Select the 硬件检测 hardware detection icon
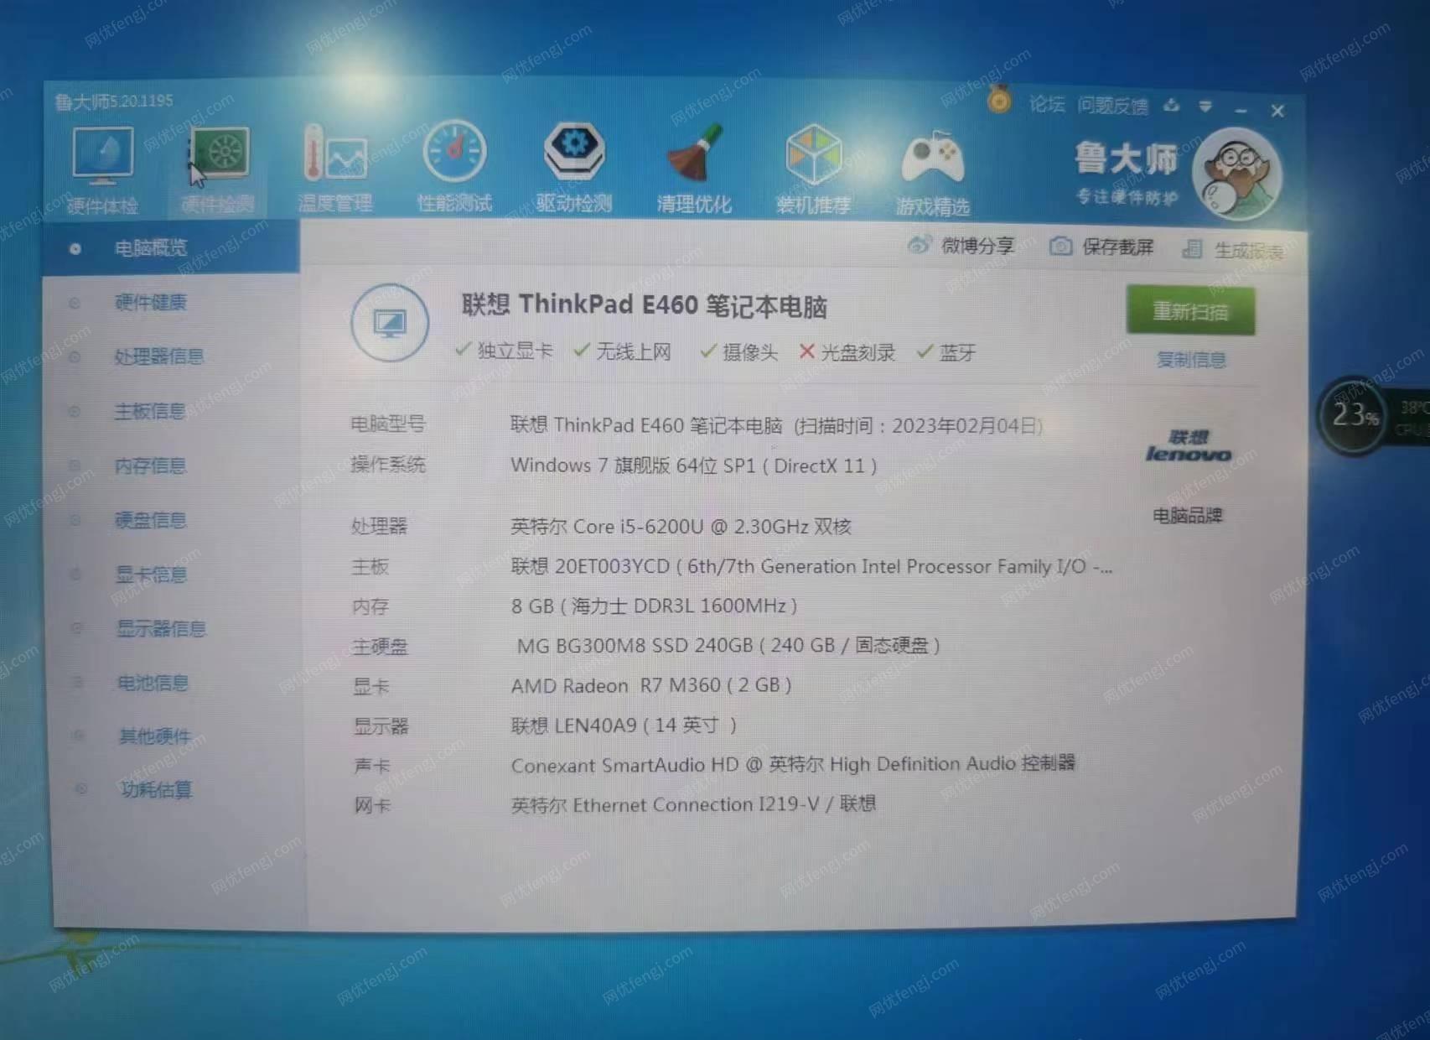This screenshot has width=1430, height=1040. (218, 170)
